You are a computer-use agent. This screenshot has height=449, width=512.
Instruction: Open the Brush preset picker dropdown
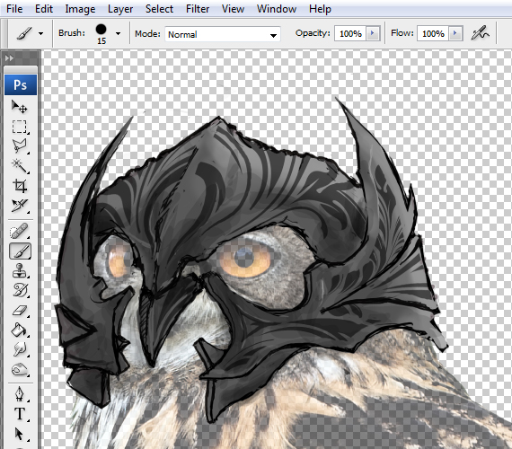(x=118, y=33)
